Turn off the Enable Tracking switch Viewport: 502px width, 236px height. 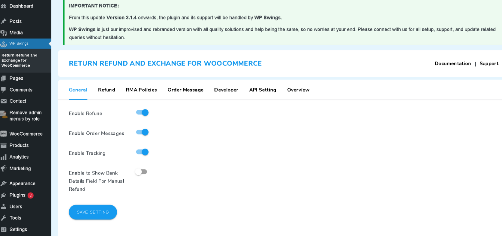pyautogui.click(x=142, y=152)
